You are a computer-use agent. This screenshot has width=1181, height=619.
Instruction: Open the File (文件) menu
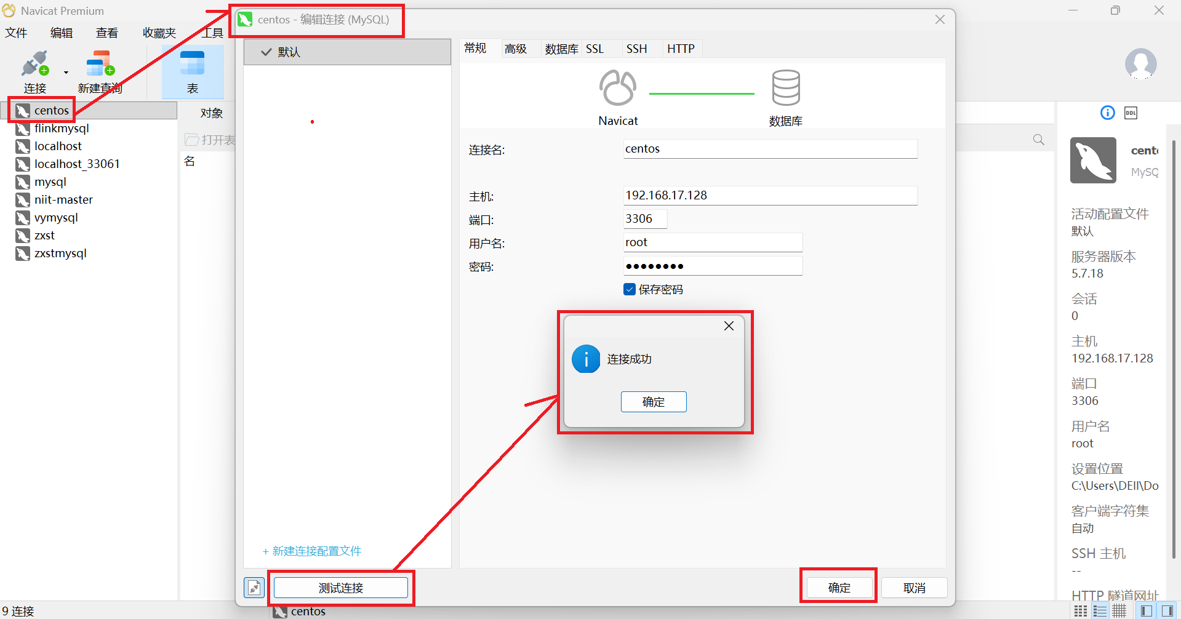point(16,33)
